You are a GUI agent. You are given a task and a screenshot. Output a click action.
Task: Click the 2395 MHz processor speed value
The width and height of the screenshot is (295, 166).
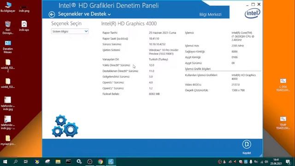coord(238,46)
